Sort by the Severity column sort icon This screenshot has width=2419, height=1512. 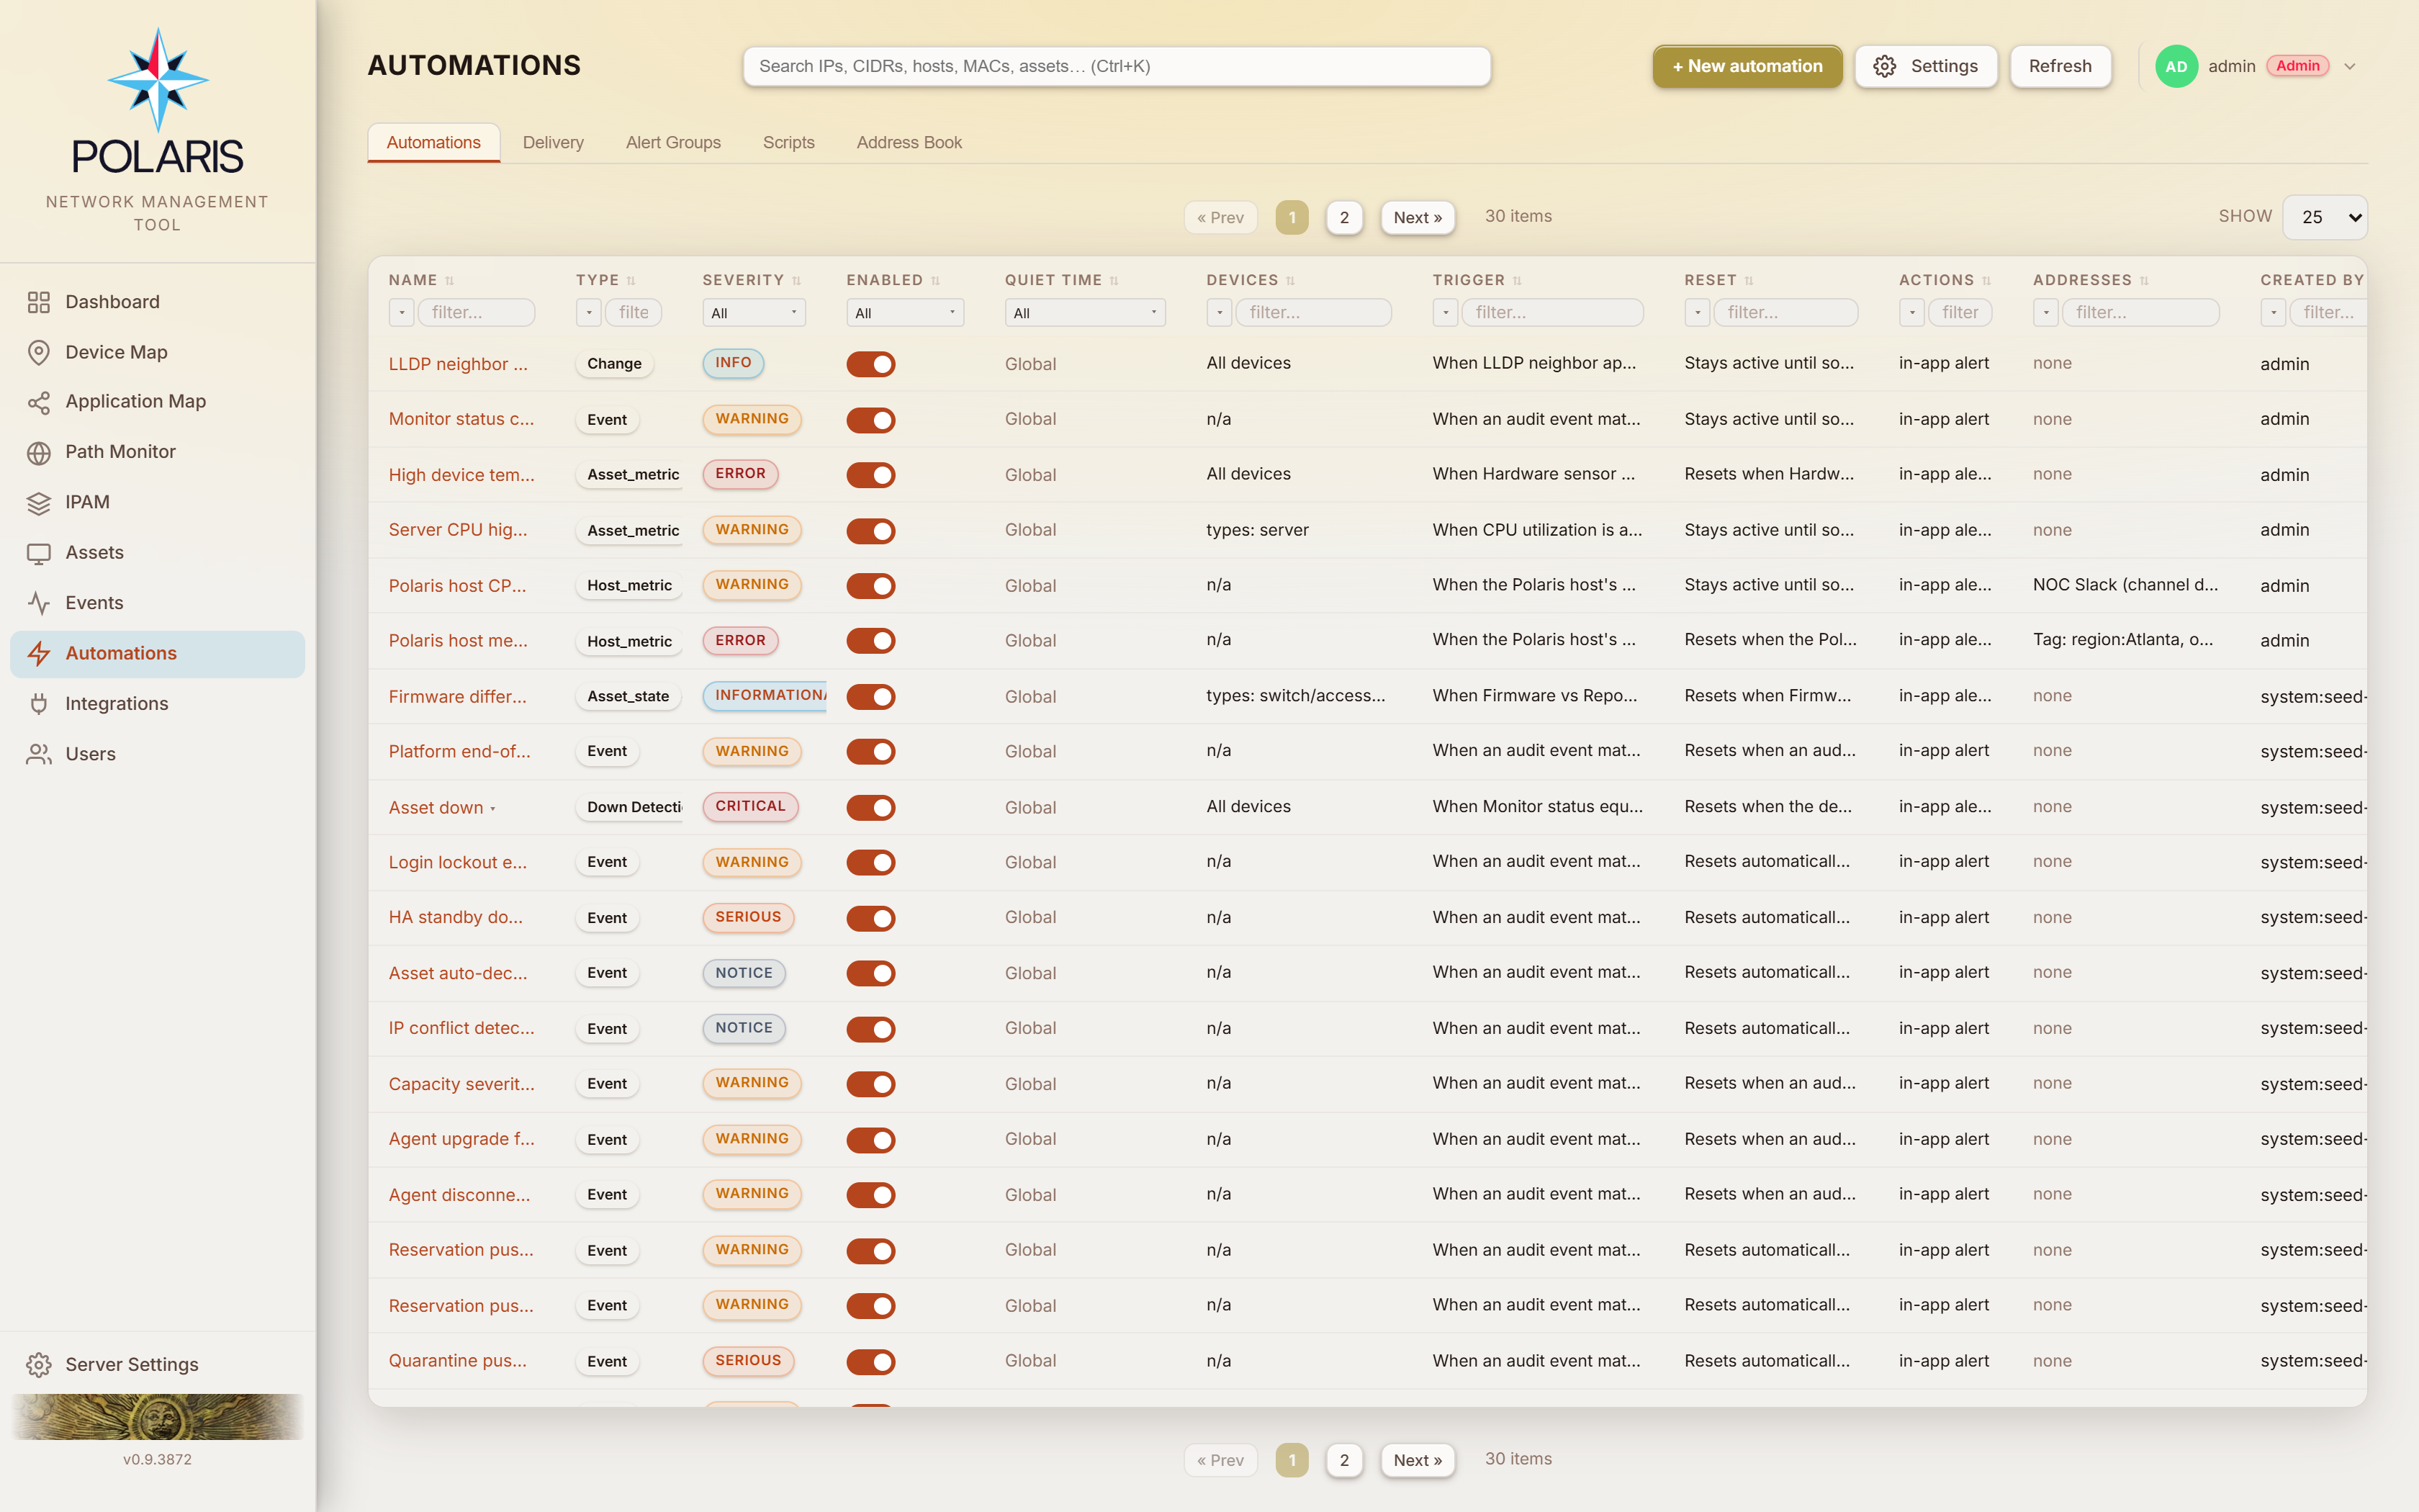[x=797, y=281]
